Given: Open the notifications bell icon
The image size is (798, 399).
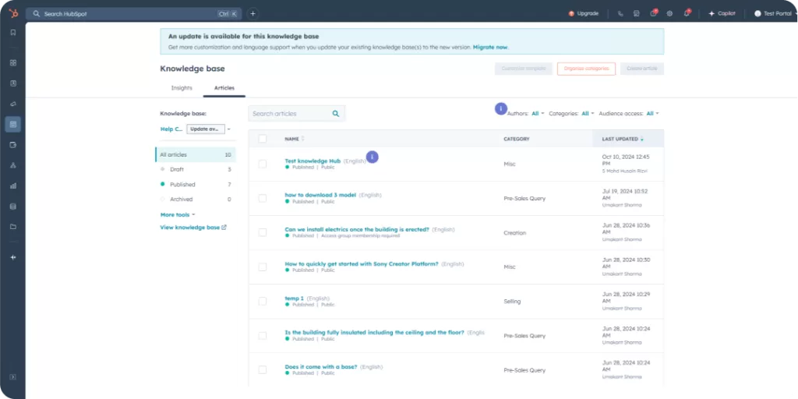Looking at the screenshot, I should pos(687,13).
